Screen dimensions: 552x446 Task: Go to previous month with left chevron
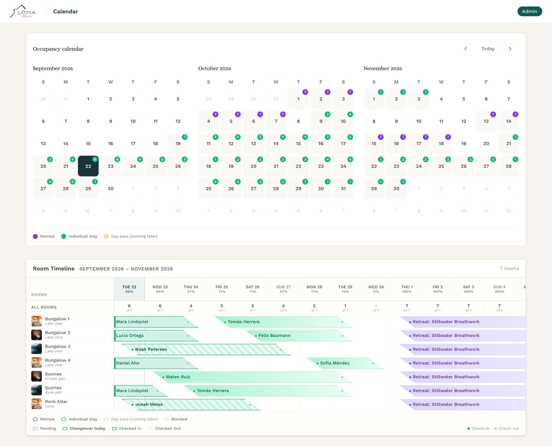pyautogui.click(x=465, y=49)
